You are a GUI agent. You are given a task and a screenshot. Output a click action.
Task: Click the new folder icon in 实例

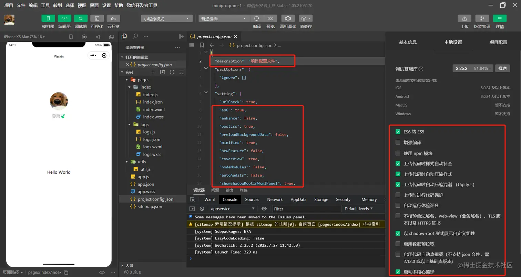pos(163,72)
